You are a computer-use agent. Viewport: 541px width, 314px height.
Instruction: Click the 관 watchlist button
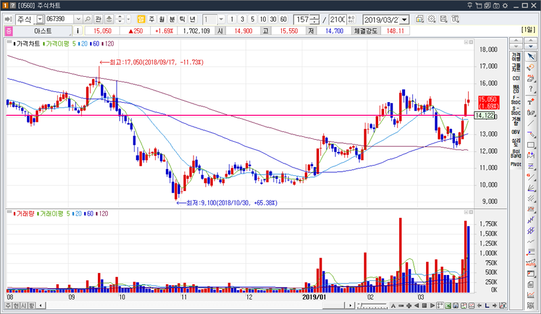click(99, 19)
